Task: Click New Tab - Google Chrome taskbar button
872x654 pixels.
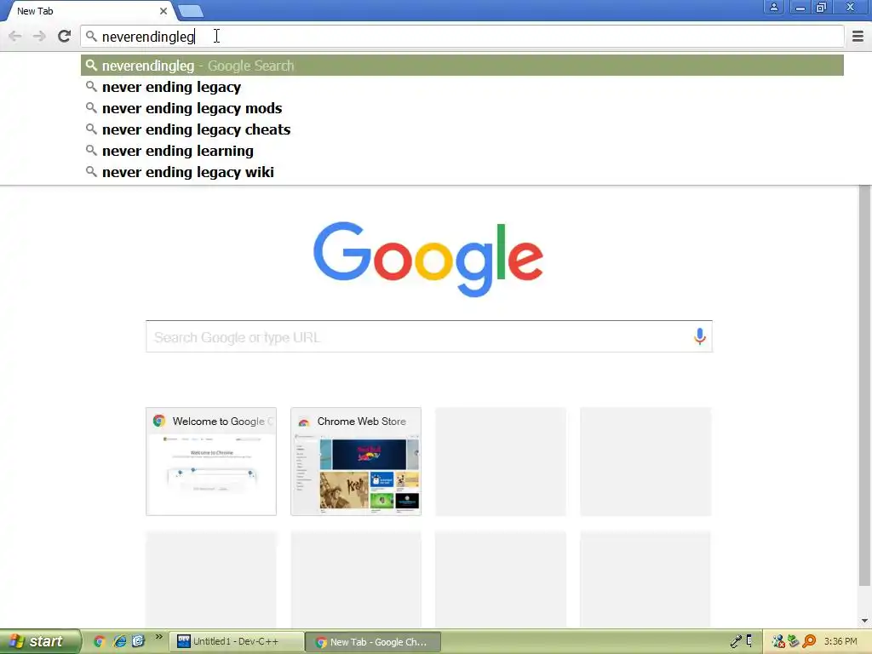Action: [x=373, y=642]
